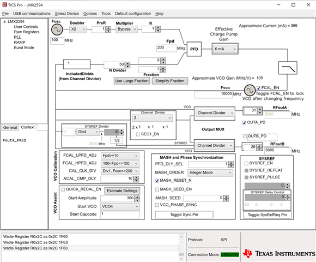Viewport: 316px width, 262px height.
Task: Switch to the General tab
Action: 10,128
